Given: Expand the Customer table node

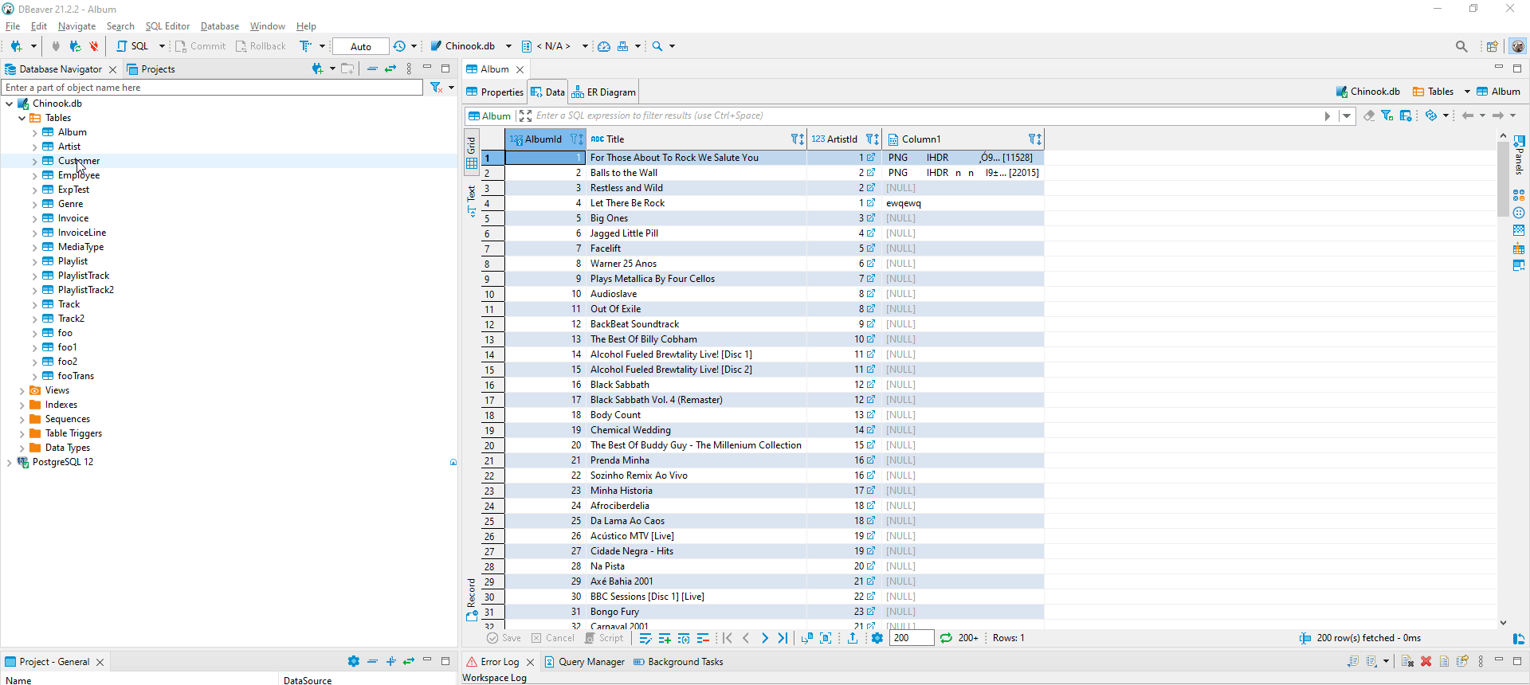Looking at the screenshot, I should coord(35,161).
